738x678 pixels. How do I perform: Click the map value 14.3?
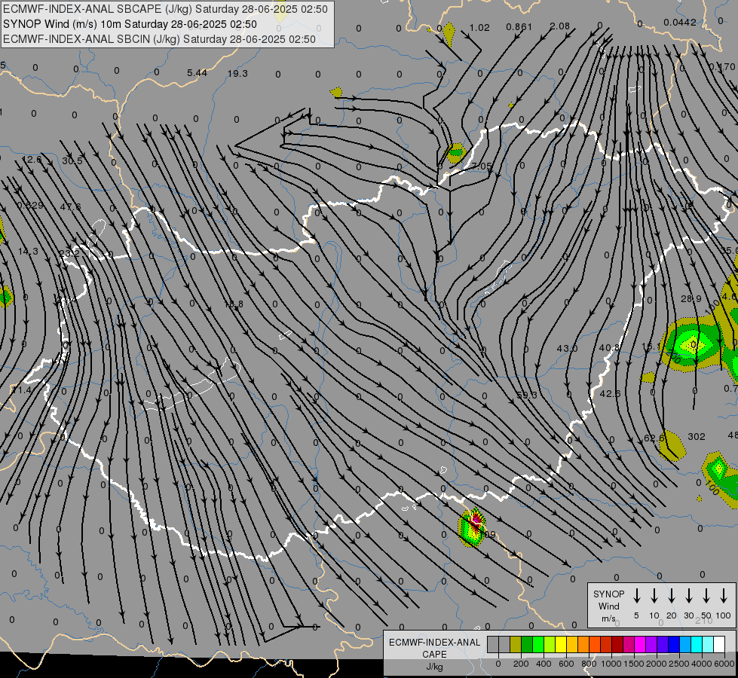pos(28,252)
